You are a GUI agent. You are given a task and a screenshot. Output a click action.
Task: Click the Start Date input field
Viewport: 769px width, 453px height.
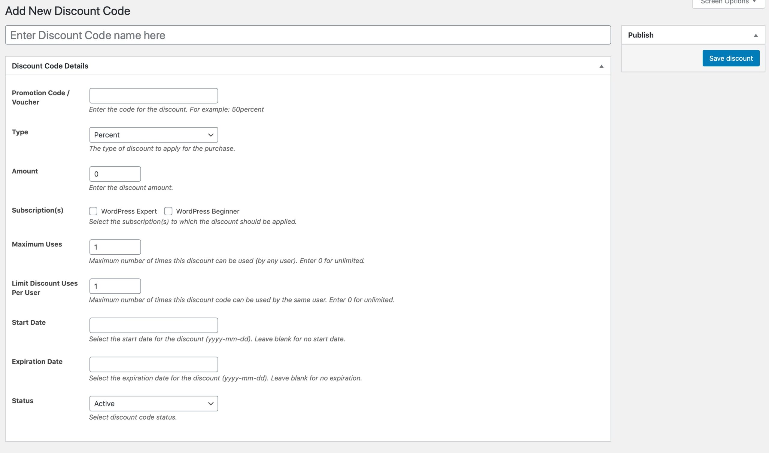[x=153, y=325]
